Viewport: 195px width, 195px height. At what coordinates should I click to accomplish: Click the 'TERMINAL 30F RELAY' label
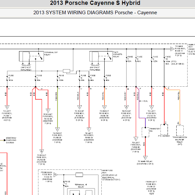(51, 53)
